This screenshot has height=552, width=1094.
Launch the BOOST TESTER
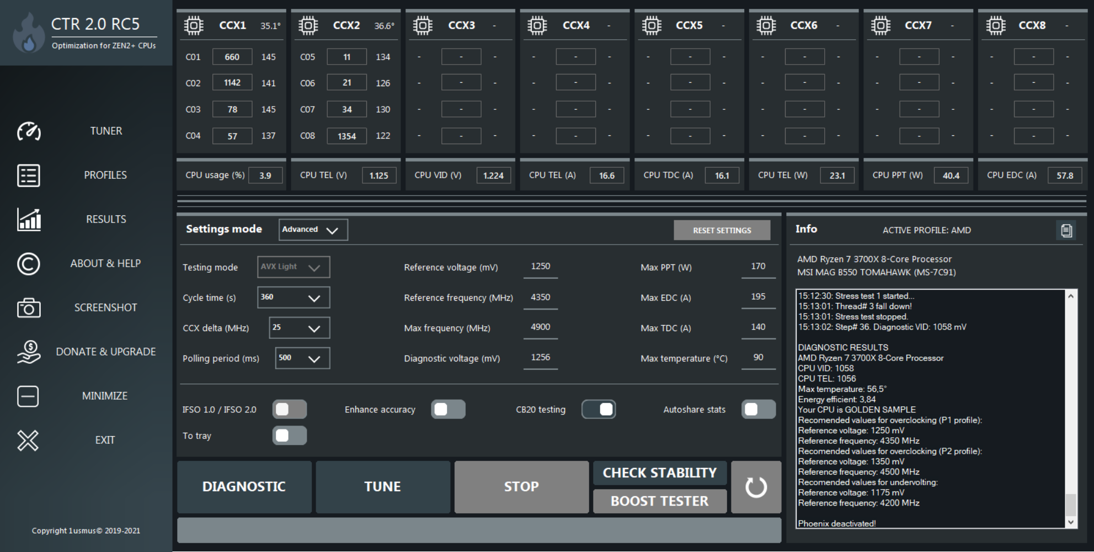click(x=660, y=501)
